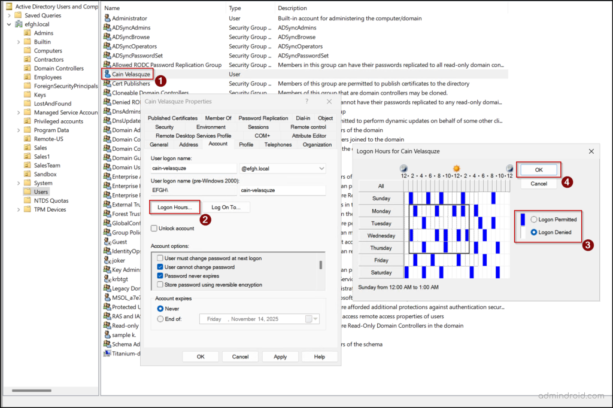Open the Domain Controllers folder icon
This screenshot has width=613, height=408.
coord(28,68)
